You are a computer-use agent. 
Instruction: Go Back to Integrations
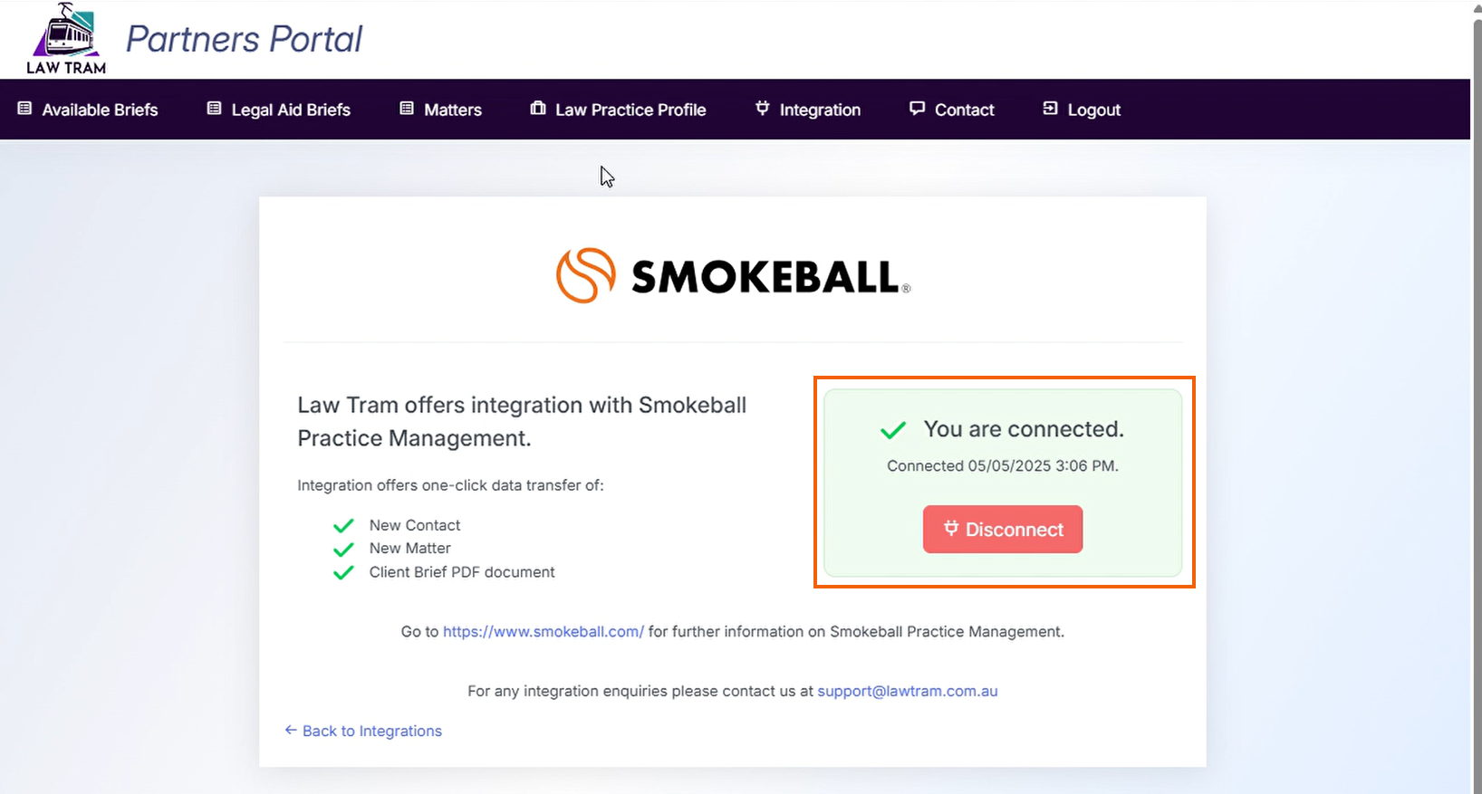[363, 731]
